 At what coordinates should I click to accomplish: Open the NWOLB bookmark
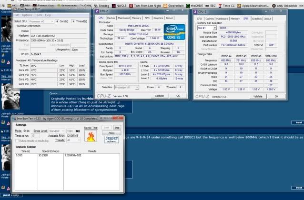(119, 6)
